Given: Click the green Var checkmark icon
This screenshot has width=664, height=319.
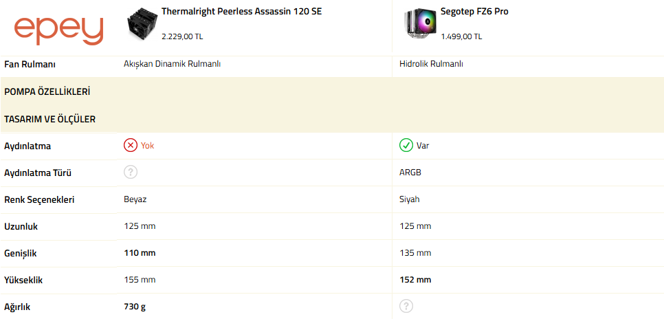Looking at the screenshot, I should [x=406, y=146].
